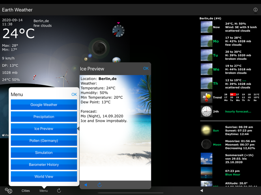261x195 pixels.
Task: Open Pollen (Germany) menu entry
Action: 44,140
